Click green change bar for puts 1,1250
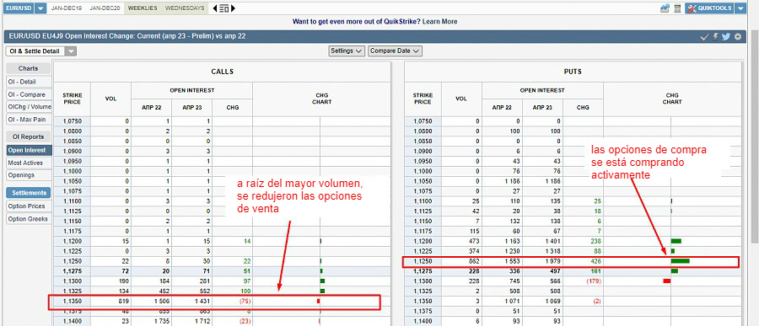Screen dimensions: 759x326 tap(680, 261)
